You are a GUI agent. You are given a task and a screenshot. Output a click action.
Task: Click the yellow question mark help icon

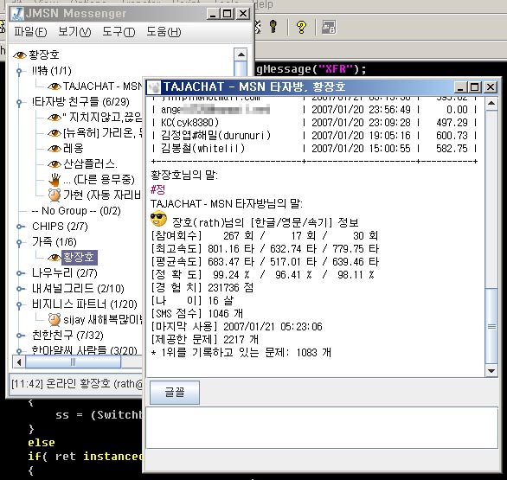[x=301, y=27]
